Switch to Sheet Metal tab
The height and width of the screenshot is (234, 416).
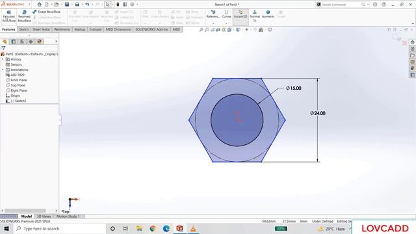(x=41, y=29)
